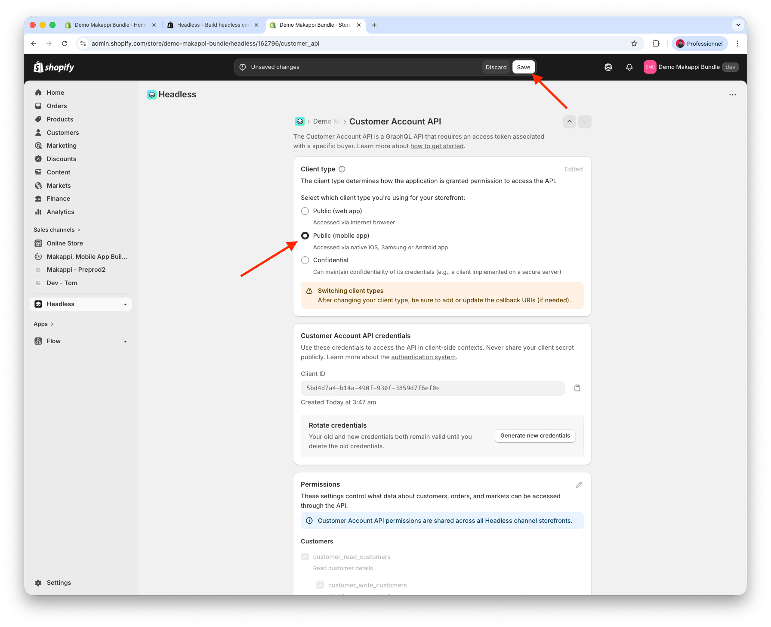771x627 pixels.
Task: Click the previous (up chevron) navigation button
Action: (569, 122)
